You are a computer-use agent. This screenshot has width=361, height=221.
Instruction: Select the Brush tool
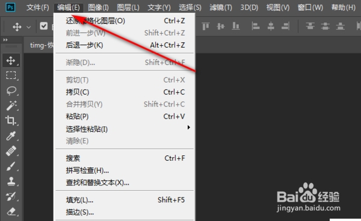(11, 166)
